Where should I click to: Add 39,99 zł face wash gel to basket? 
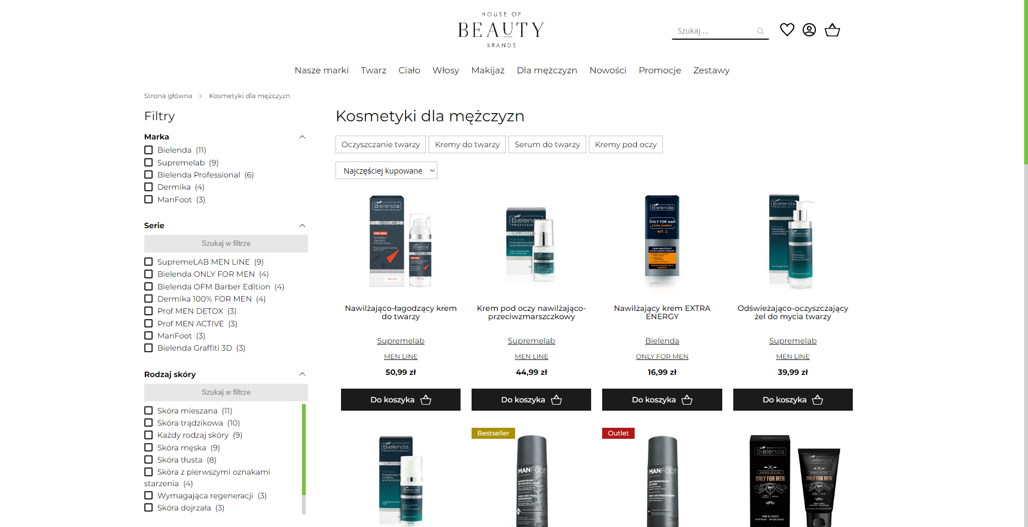793,400
